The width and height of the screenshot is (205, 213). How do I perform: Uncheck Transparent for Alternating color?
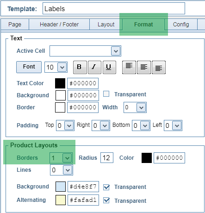[106, 200]
